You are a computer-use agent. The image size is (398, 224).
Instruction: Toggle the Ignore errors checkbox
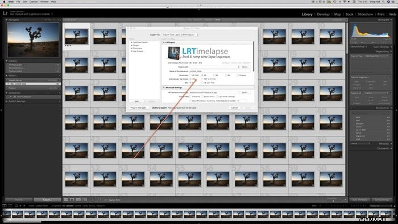tap(202, 97)
